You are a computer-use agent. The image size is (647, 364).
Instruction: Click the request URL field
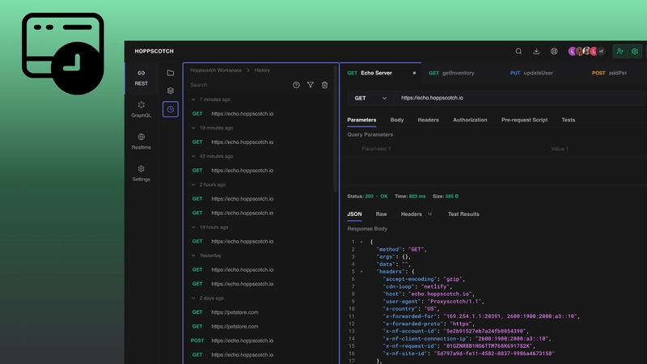522,98
